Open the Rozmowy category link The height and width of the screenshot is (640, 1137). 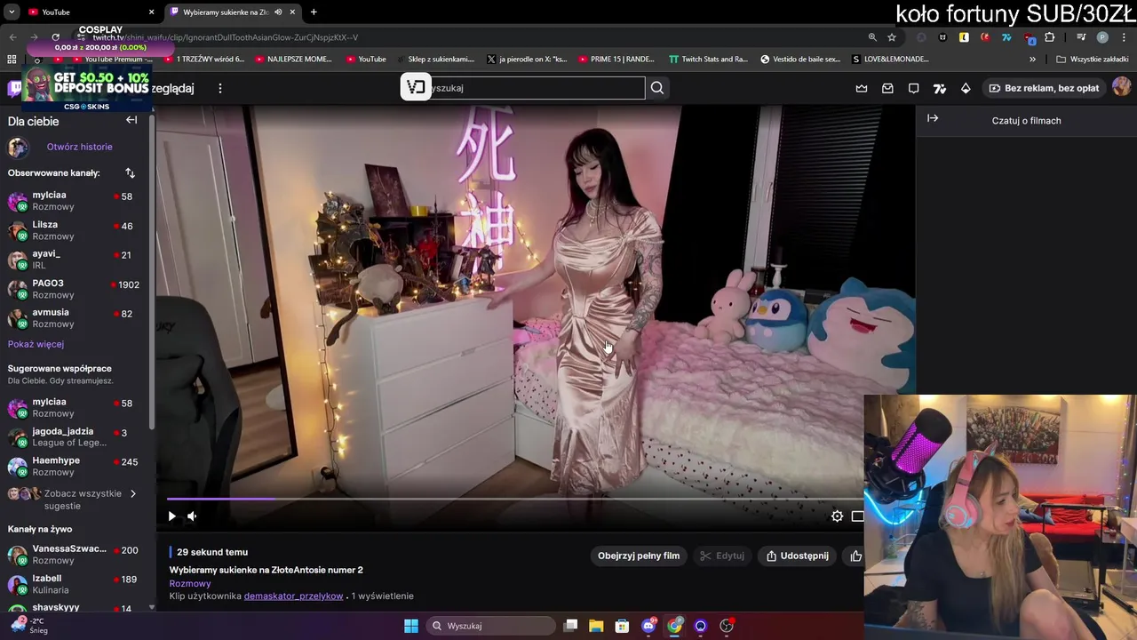tap(190, 583)
